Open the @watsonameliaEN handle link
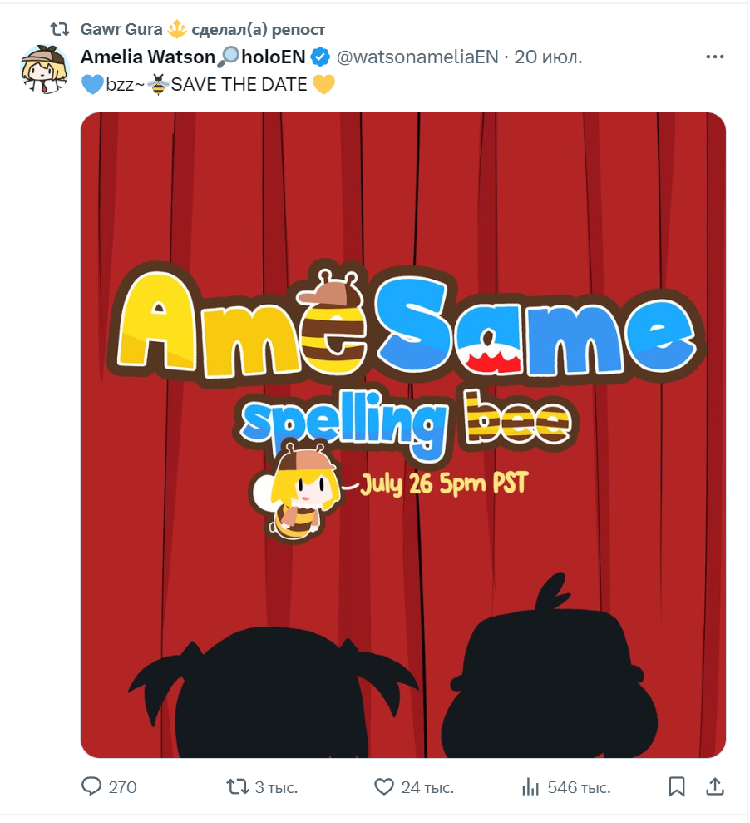This screenshot has width=750, height=823. coord(417,57)
